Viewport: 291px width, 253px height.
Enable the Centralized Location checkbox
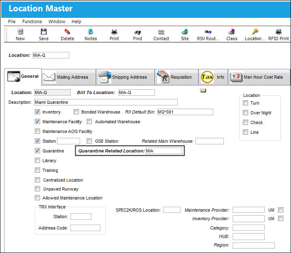point(37,180)
